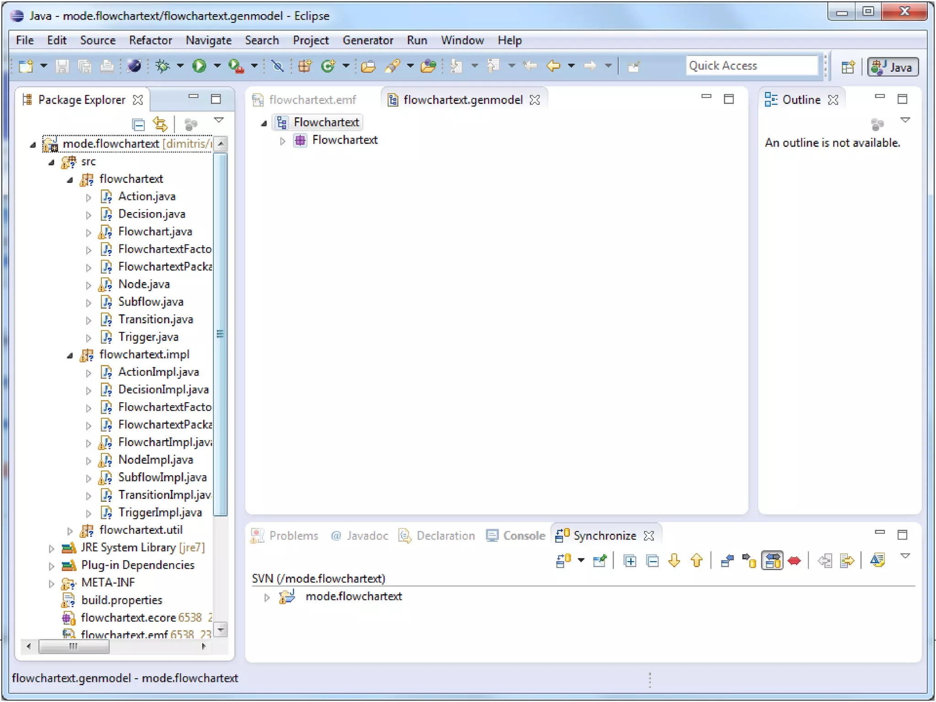Click the Quick Access search field

(x=751, y=66)
